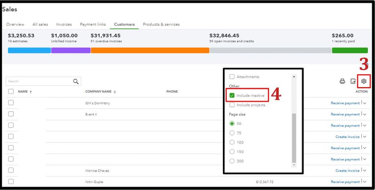The height and width of the screenshot is (190, 375).
Task: Expand action dropdown for Nitin Gupta row
Action: (x=364, y=182)
